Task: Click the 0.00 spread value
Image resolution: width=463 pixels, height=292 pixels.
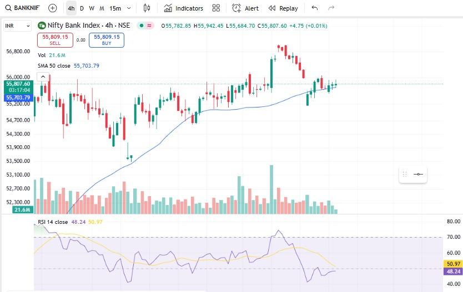Action: click(80, 40)
